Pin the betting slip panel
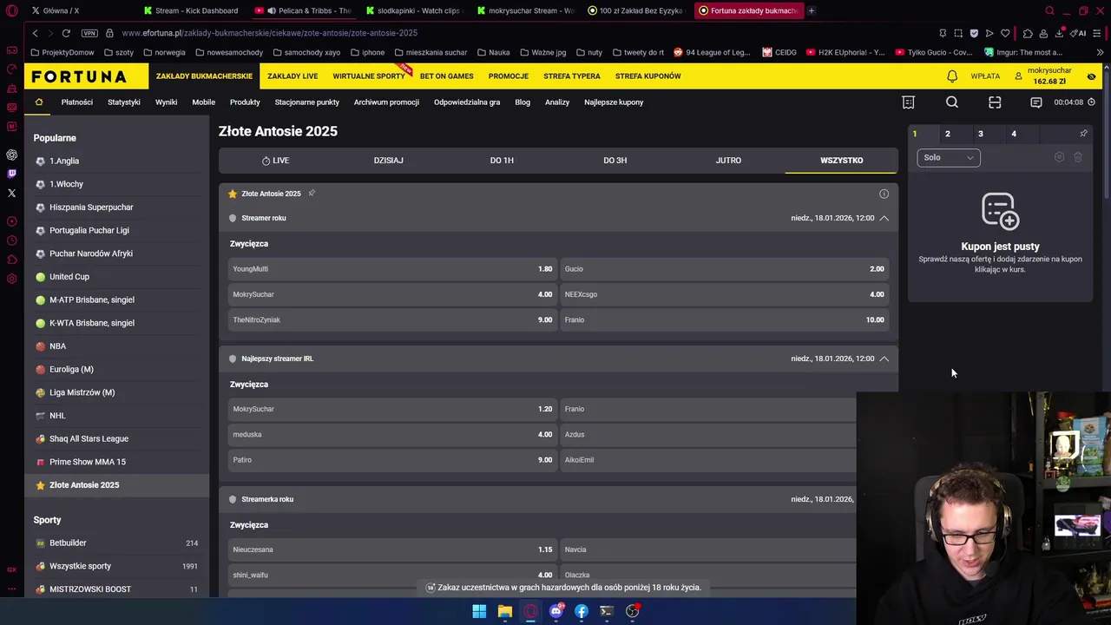The width and height of the screenshot is (1111, 625). [x=1083, y=134]
